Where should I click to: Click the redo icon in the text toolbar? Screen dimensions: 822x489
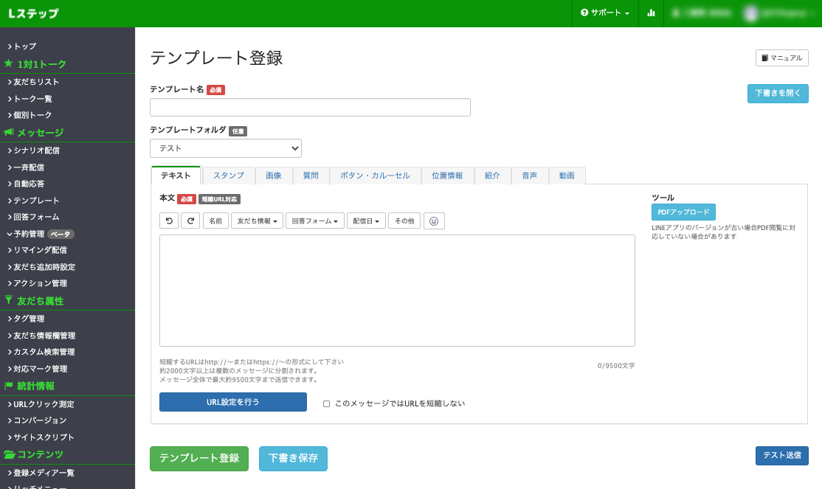point(190,221)
